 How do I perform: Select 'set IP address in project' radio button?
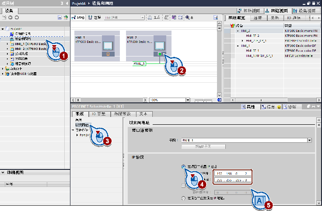(x=183, y=167)
